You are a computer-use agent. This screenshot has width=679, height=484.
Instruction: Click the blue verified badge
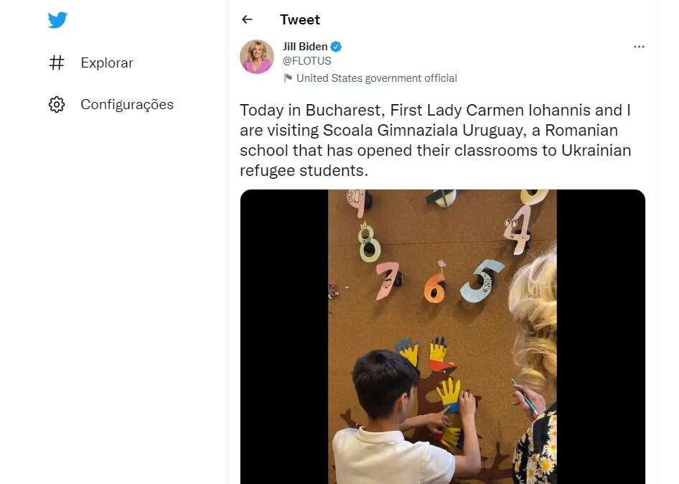[336, 47]
